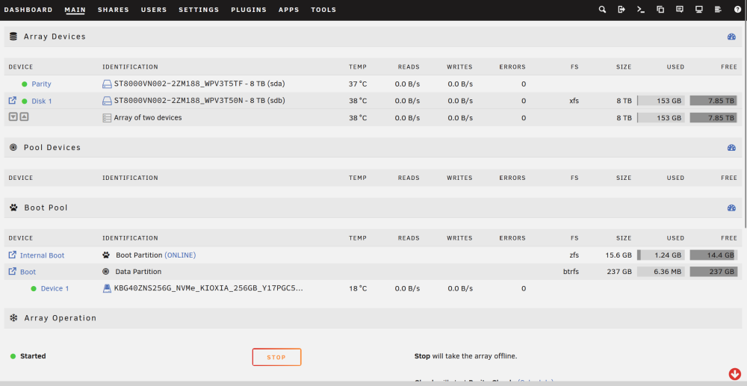Open the Internal Boot link
747x386 pixels.
pos(42,255)
